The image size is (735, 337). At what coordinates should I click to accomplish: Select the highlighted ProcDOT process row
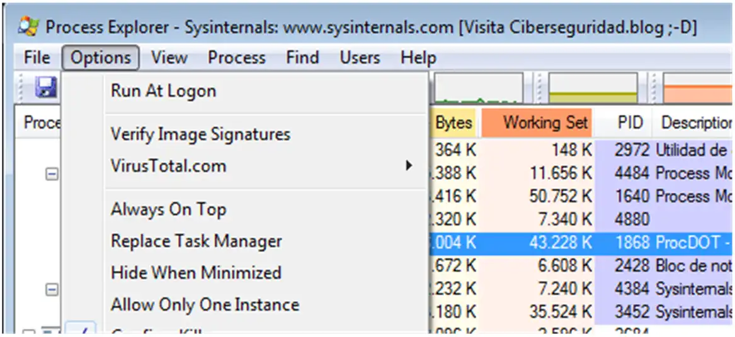[x=581, y=243]
